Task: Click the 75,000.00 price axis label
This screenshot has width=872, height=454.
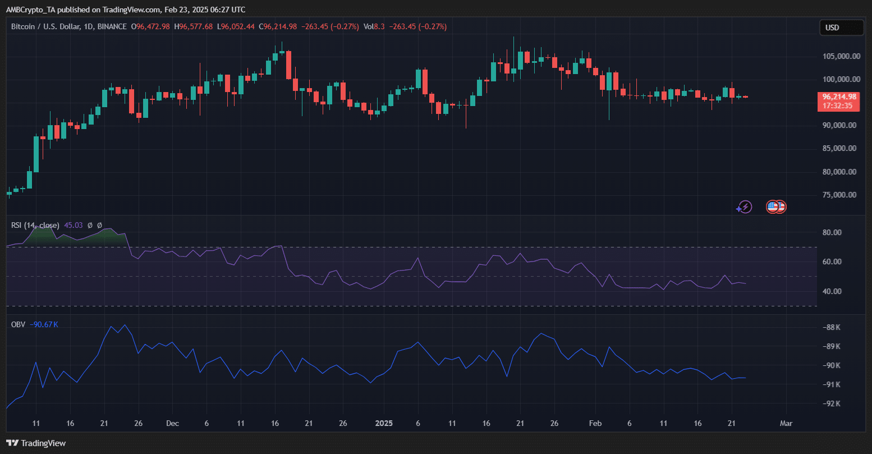Action: coord(839,195)
